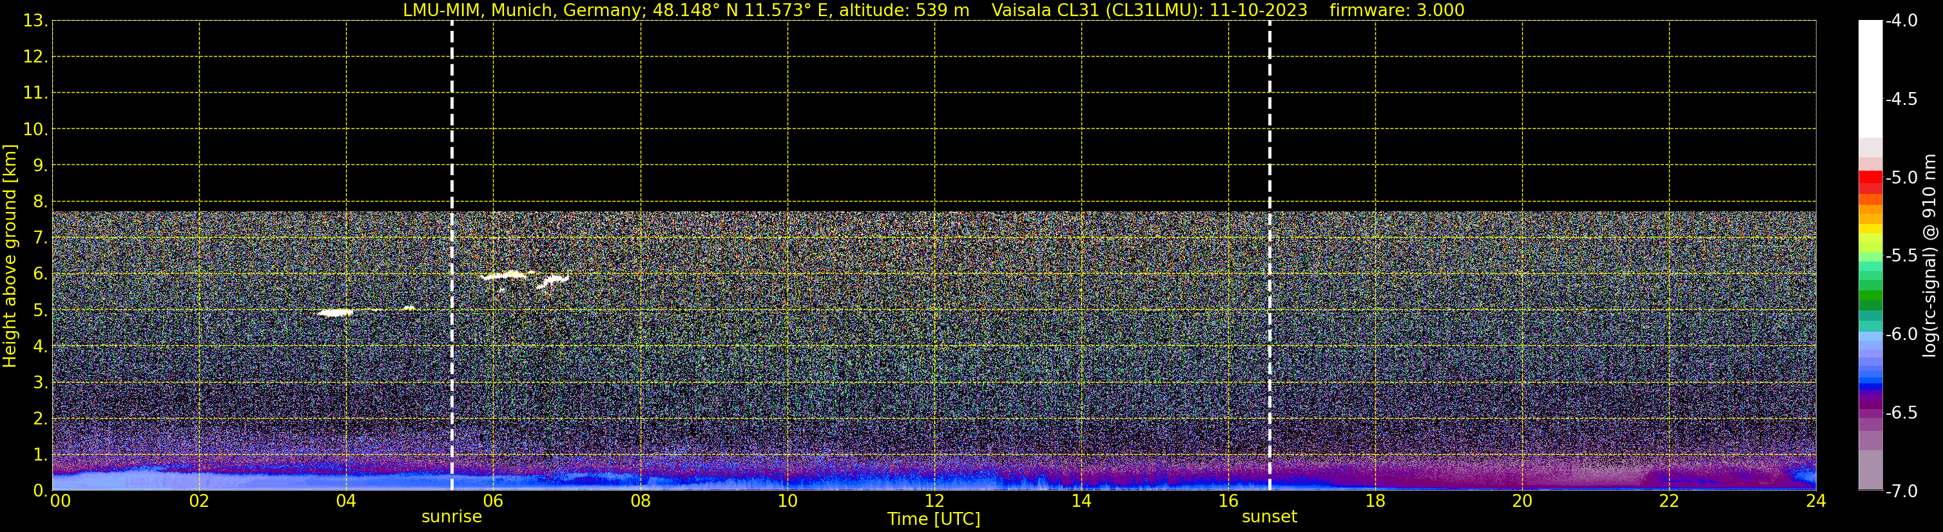This screenshot has height=532, width=1943.
Task: Click the log(rc-signal) @ 910 nm colorbar label
Action: (x=1929, y=256)
